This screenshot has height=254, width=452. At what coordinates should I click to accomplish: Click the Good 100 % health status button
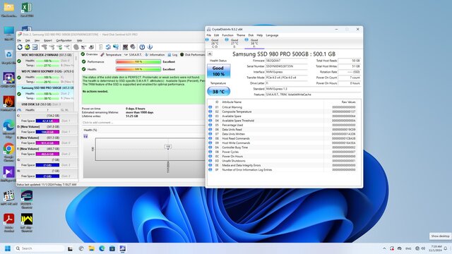pos(218,71)
